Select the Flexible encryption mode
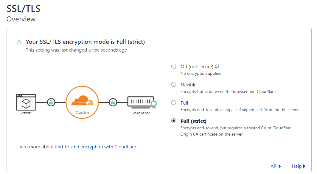Image resolution: width=317 pixels, height=174 pixels. pyautogui.click(x=174, y=84)
